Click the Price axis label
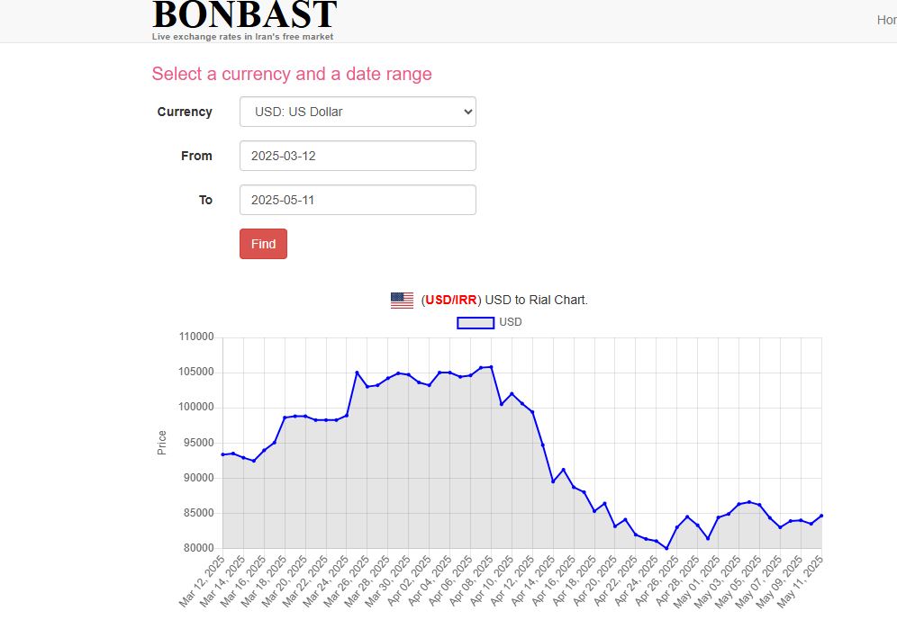Viewport: 897px width, 620px height. (163, 442)
